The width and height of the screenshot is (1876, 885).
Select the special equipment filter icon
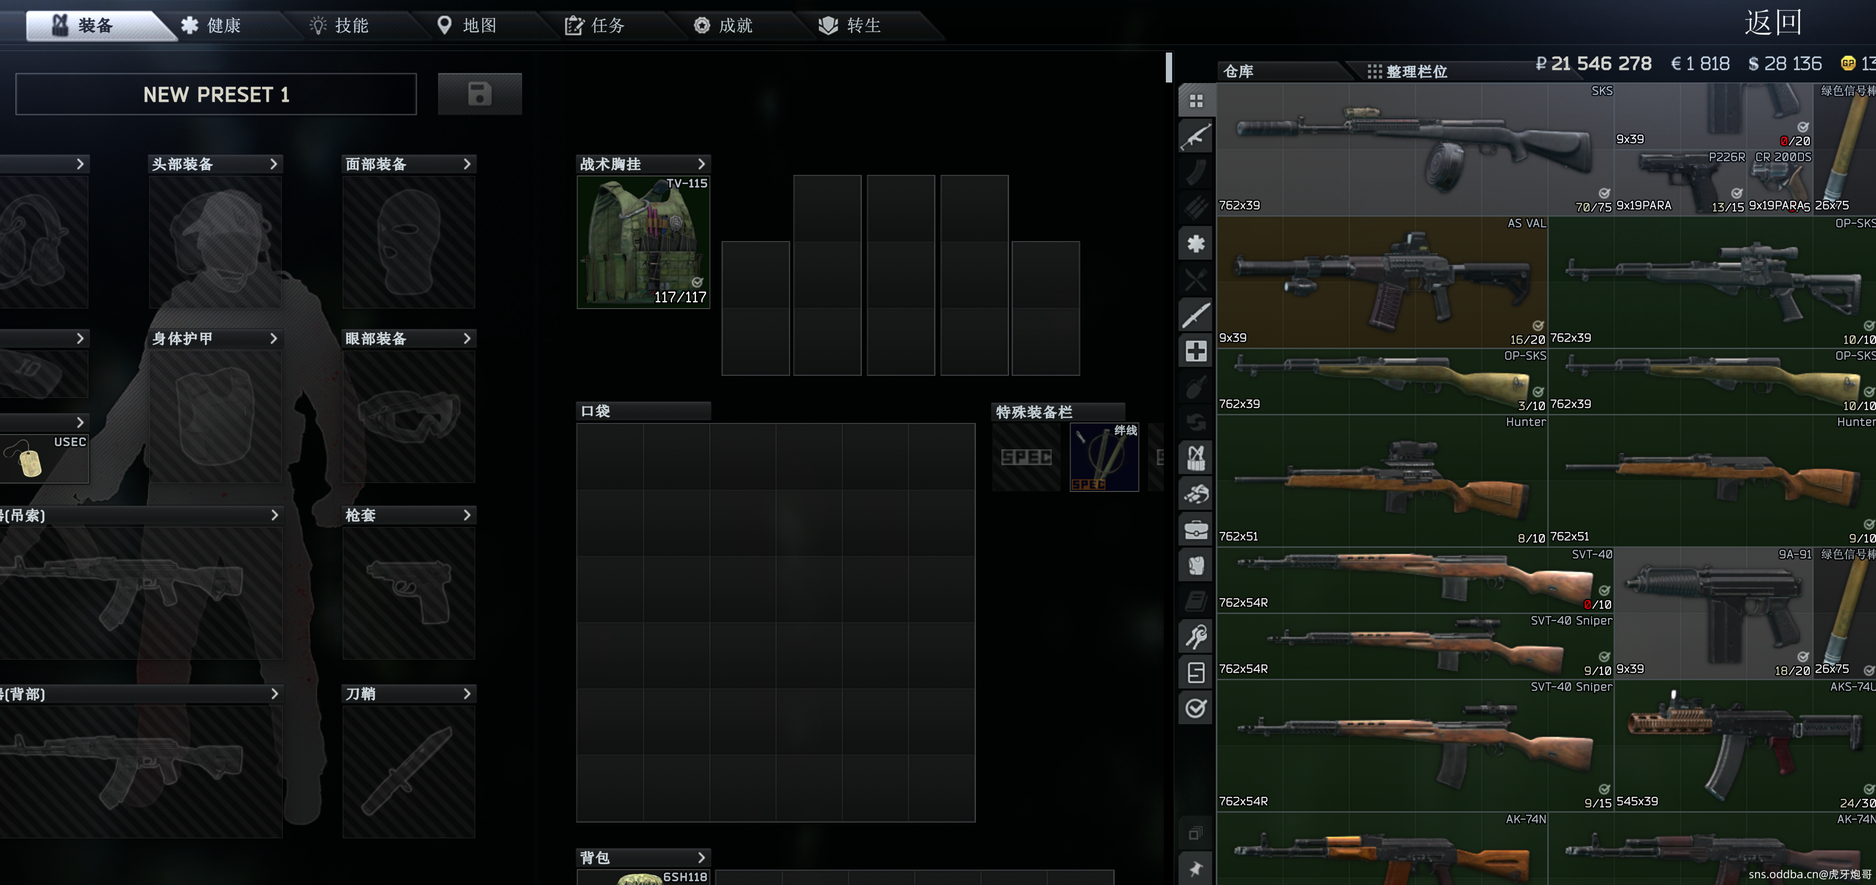coord(1195,672)
